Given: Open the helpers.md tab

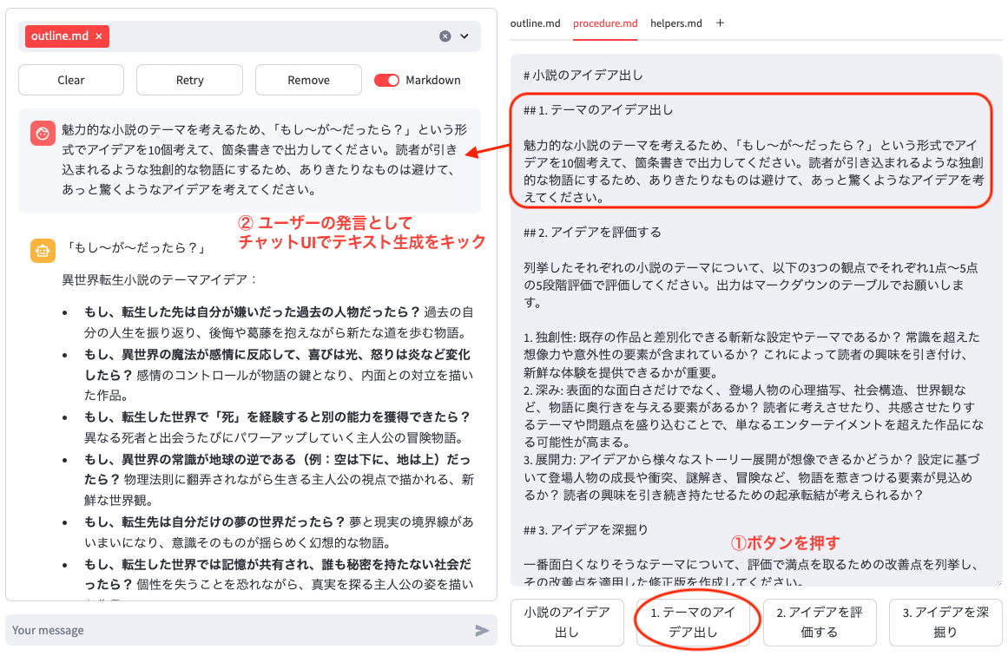Looking at the screenshot, I should tap(676, 23).
